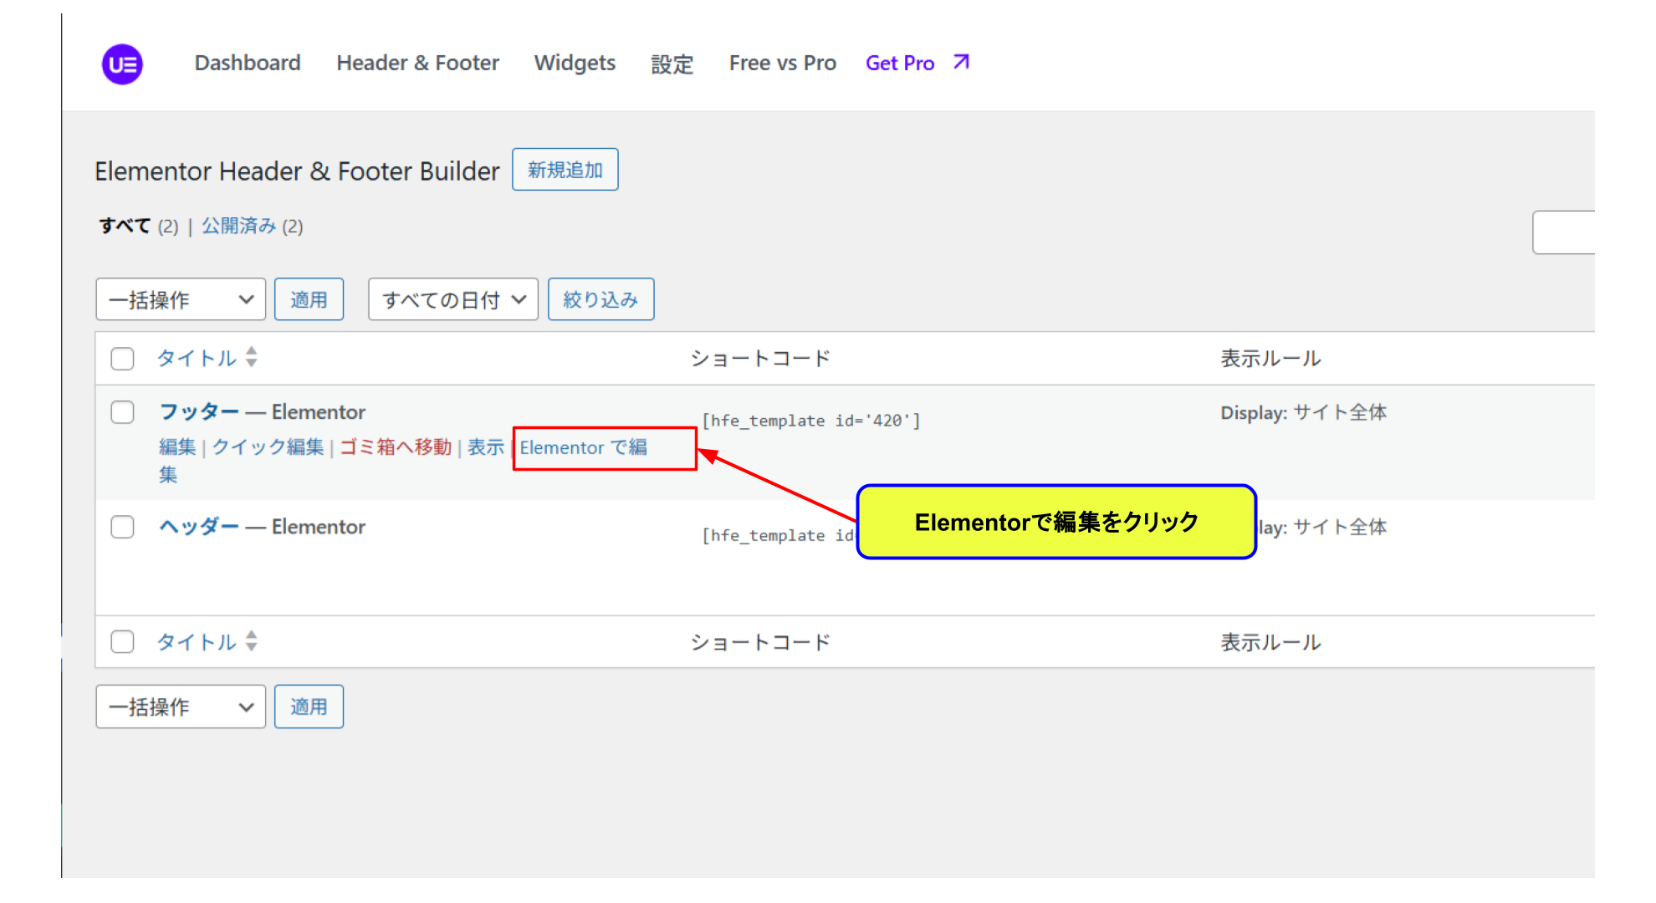This screenshot has height=903, width=1656.
Task: Go to the Widgets menu item
Action: (x=575, y=63)
